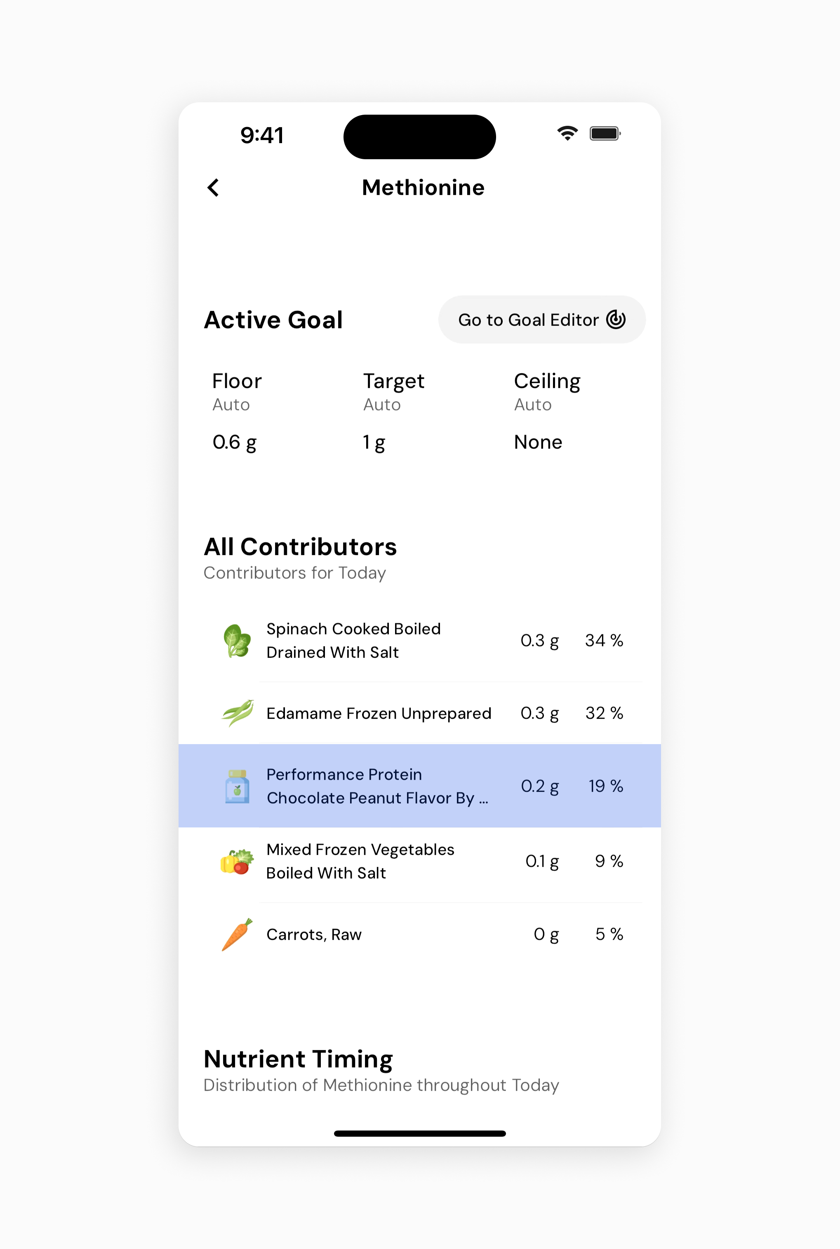Tap the edamame pod icon

238,713
